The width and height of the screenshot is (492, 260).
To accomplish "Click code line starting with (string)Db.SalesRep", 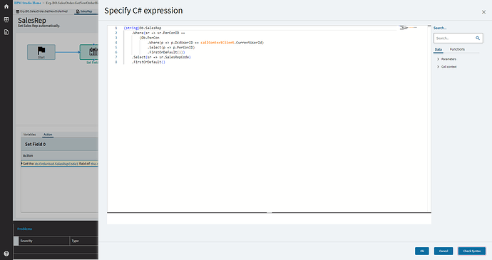I will pyautogui.click(x=143, y=28).
